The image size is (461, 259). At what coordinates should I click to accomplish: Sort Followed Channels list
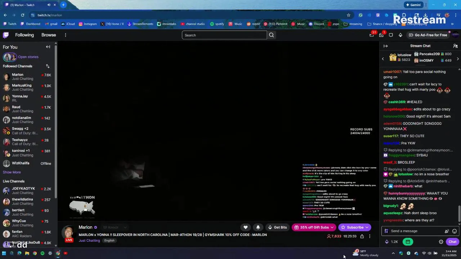pos(48,66)
